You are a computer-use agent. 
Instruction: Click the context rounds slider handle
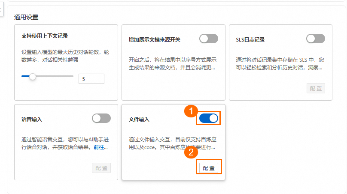coord(33,77)
